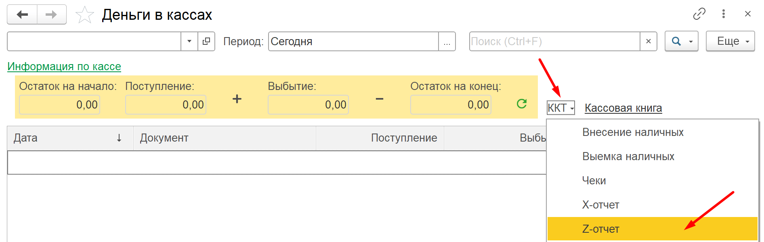Screen dimensions: 764x242
Task: Click the green refresh balances icon
Action: pos(522,104)
